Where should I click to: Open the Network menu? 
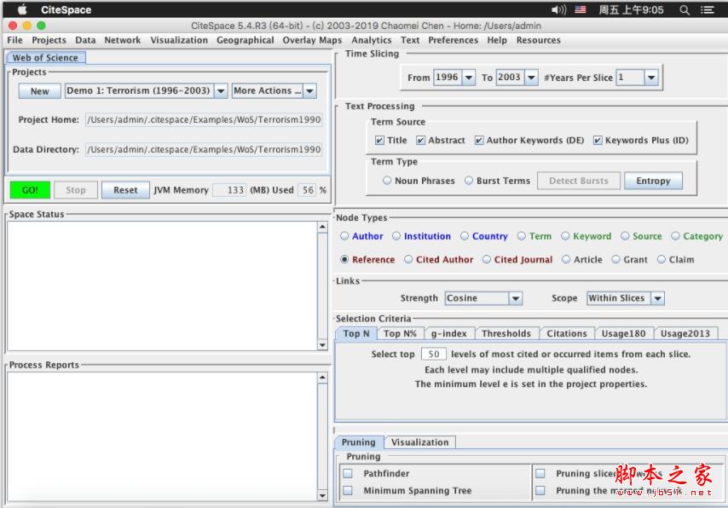[x=122, y=40]
